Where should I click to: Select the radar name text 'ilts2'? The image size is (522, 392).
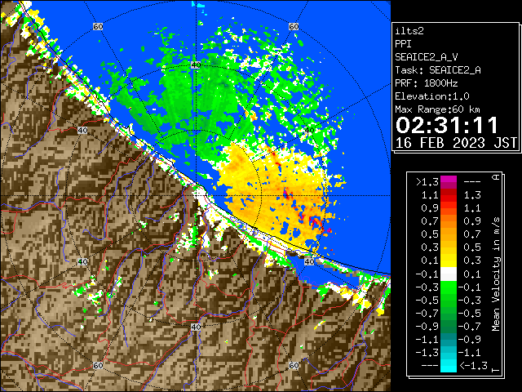409,31
